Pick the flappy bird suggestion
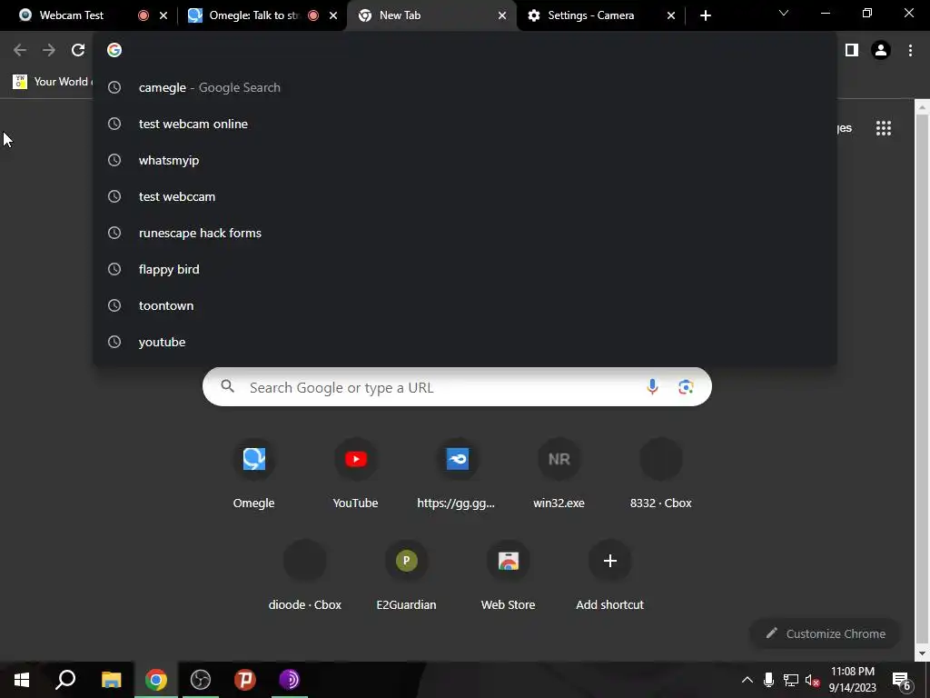Viewport: 930px width, 698px height. click(465, 269)
